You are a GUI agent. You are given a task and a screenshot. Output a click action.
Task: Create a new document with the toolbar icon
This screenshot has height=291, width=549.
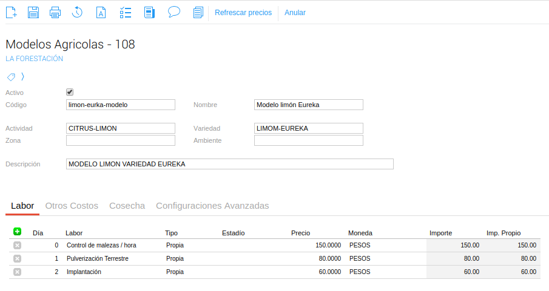point(11,12)
